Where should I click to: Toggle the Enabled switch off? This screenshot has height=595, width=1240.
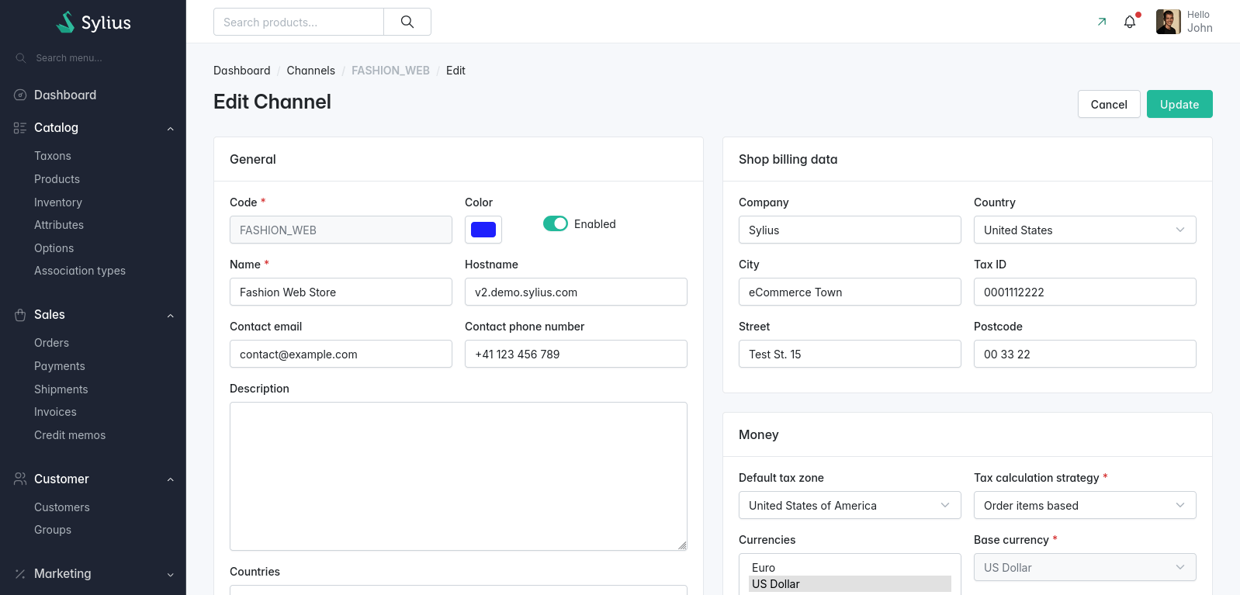[x=556, y=223]
